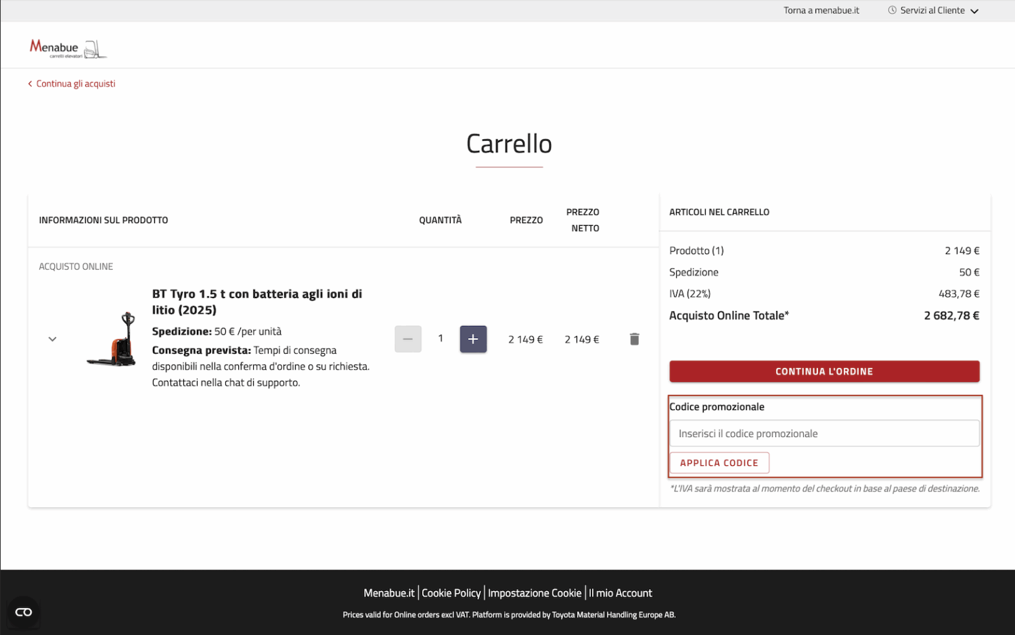Image resolution: width=1015 pixels, height=635 pixels.
Task: Click the back arrow near Continua gli acquisti
Action: click(x=30, y=84)
